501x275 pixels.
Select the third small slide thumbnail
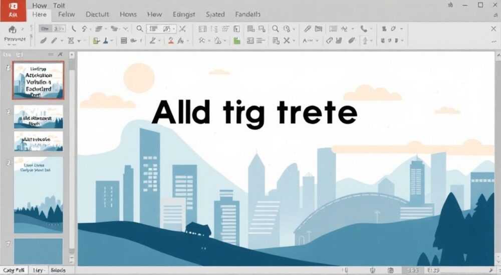pos(39,141)
